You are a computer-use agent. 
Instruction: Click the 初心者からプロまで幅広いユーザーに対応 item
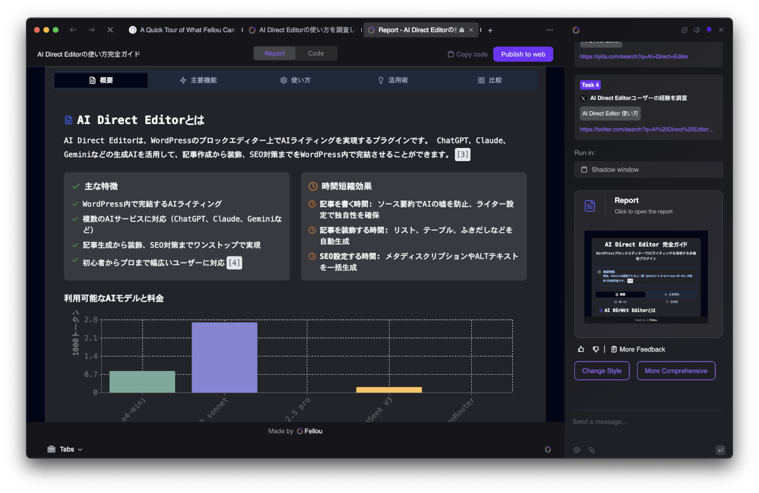(x=154, y=262)
